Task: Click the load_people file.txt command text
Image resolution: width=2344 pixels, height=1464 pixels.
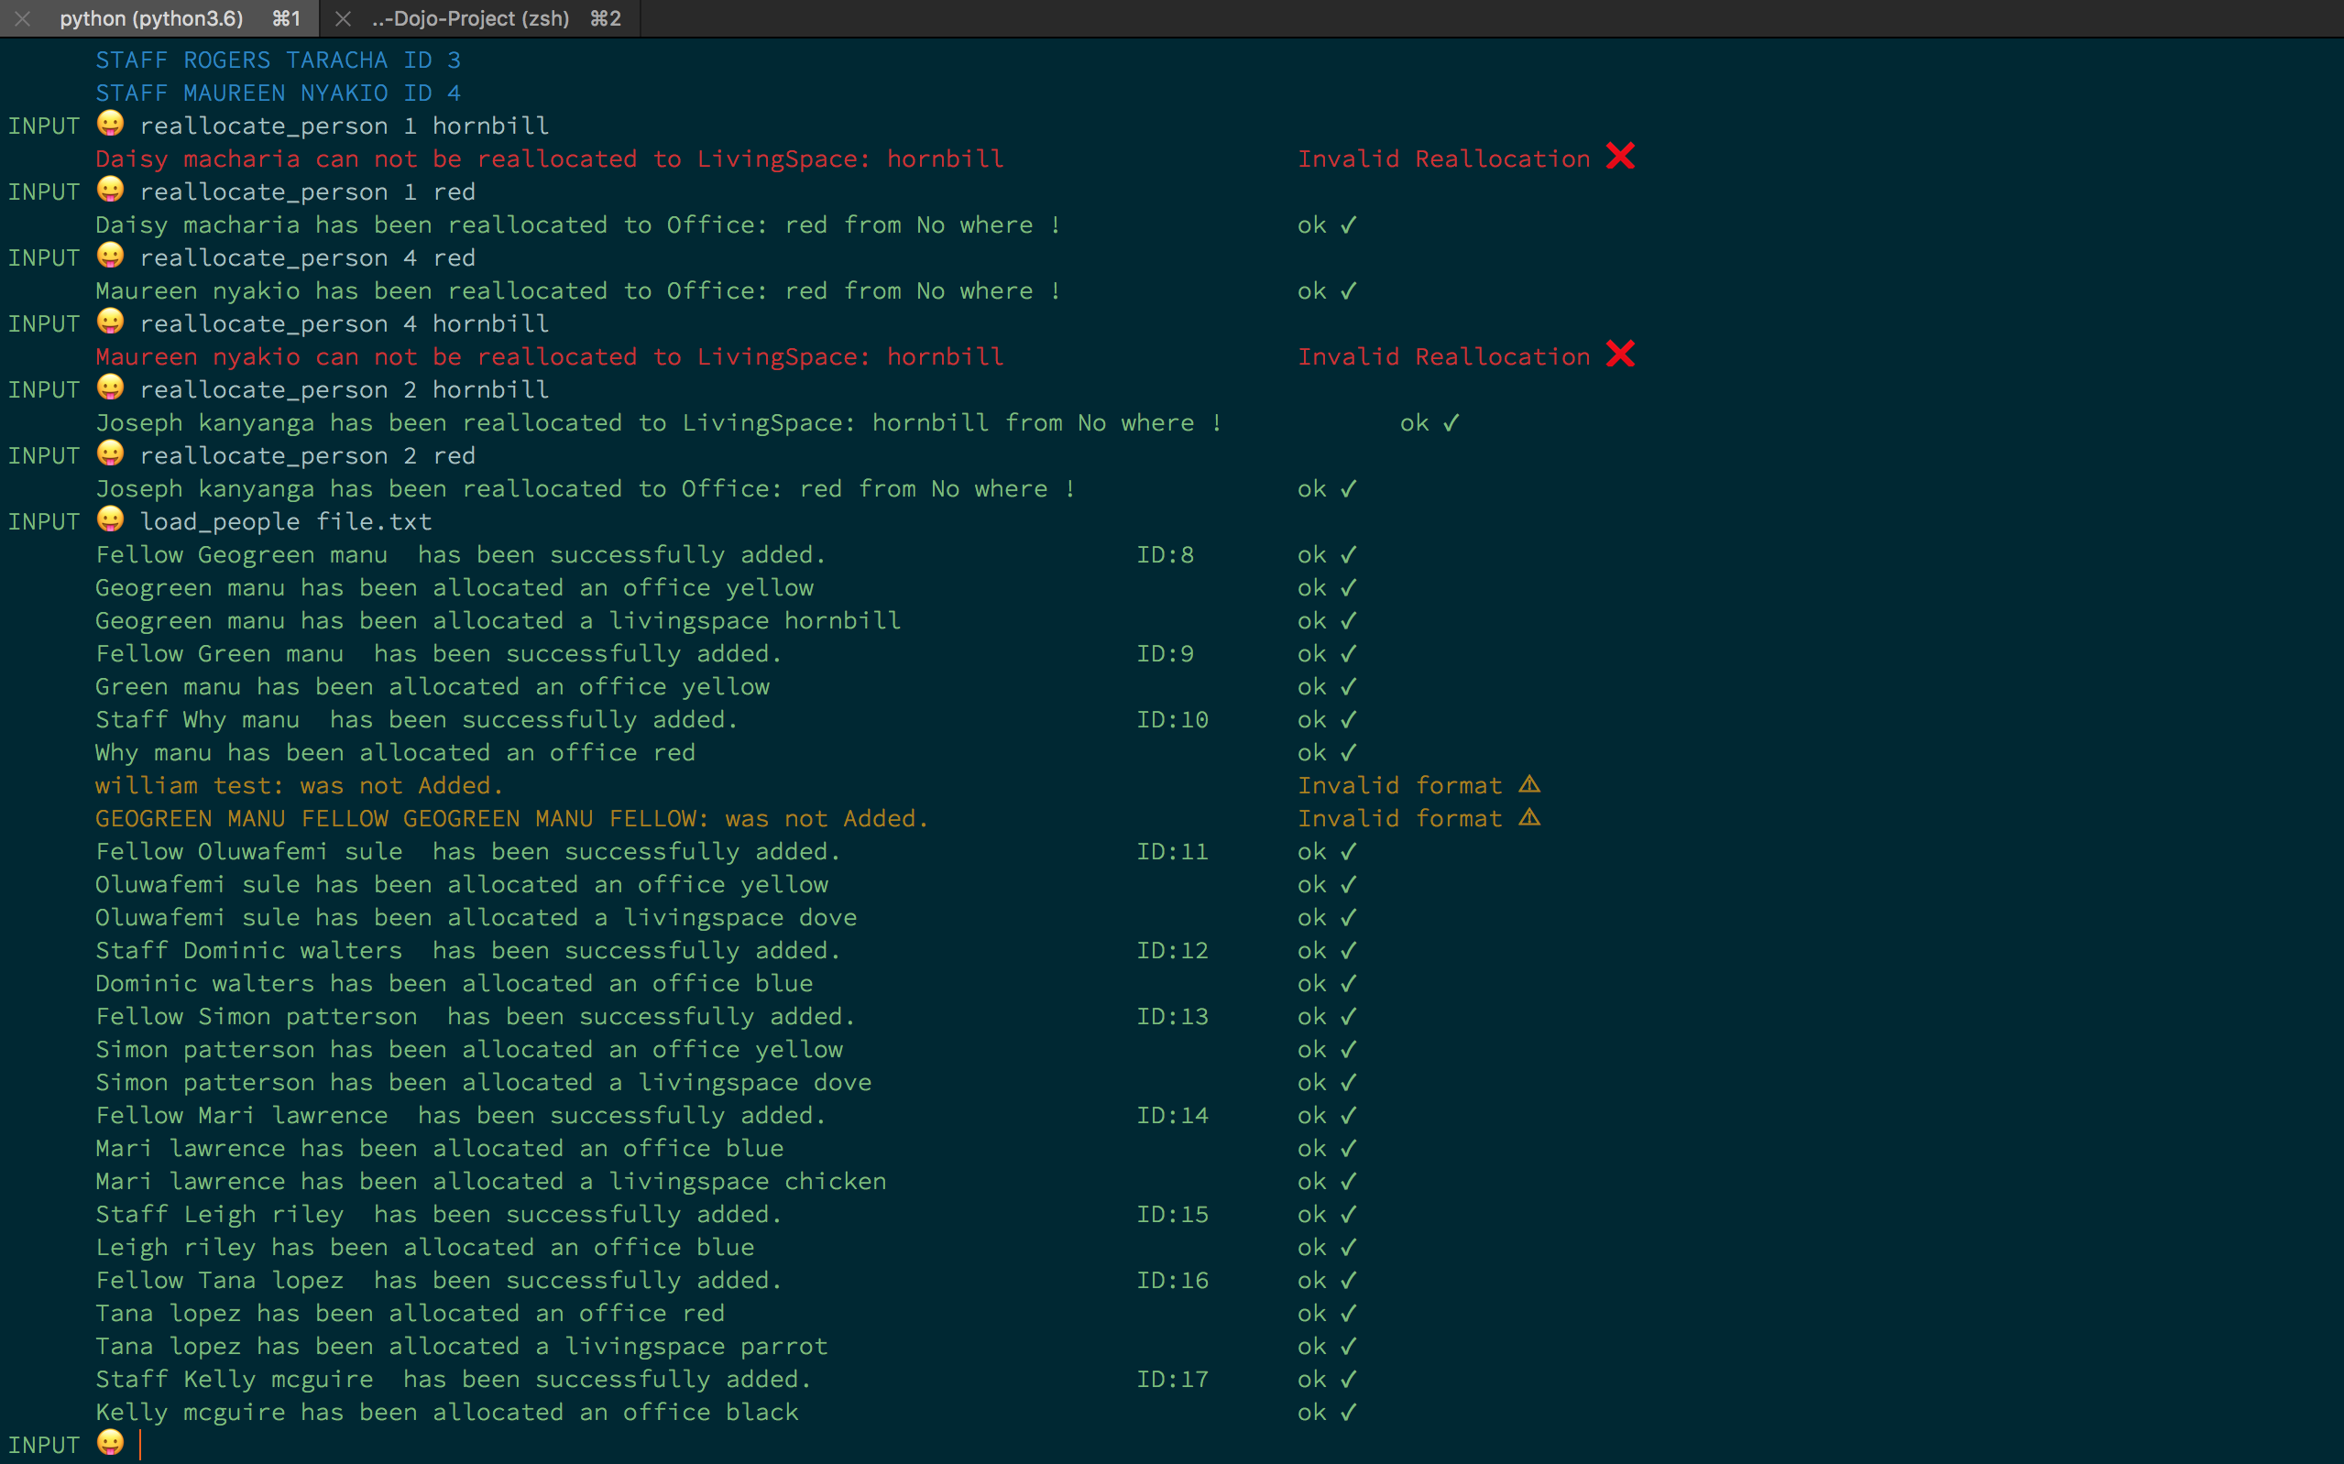Action: [286, 522]
